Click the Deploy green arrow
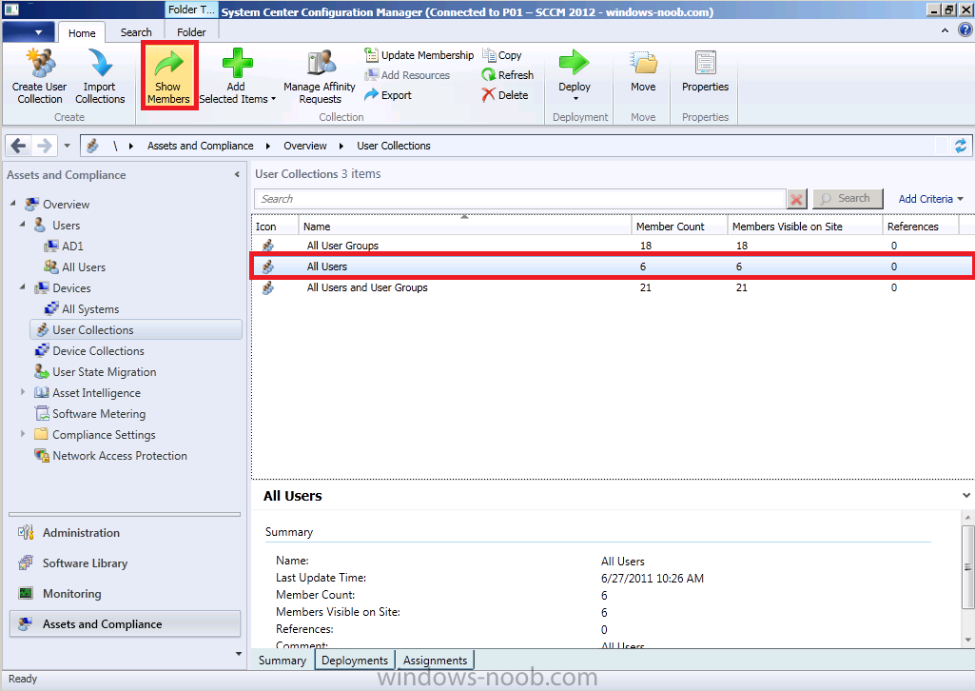Screen dimensions: 975x691 (574, 63)
